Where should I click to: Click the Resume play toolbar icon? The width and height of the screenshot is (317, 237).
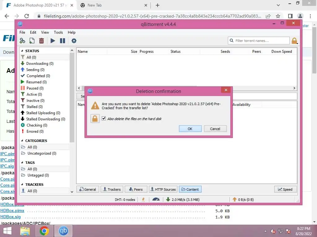[x=53, y=41]
